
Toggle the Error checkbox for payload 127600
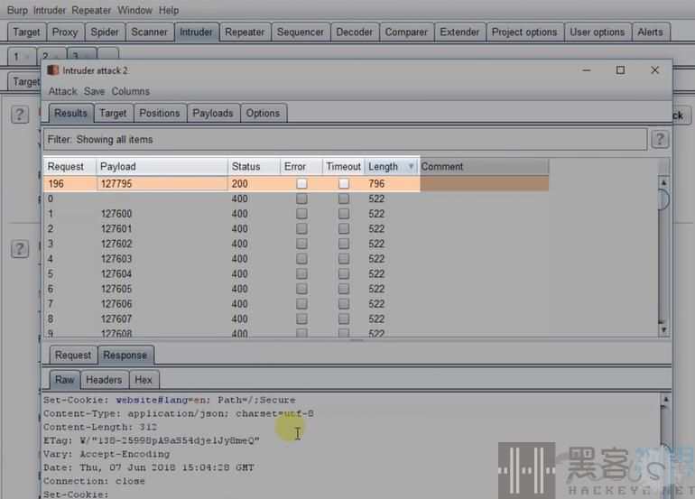point(301,214)
